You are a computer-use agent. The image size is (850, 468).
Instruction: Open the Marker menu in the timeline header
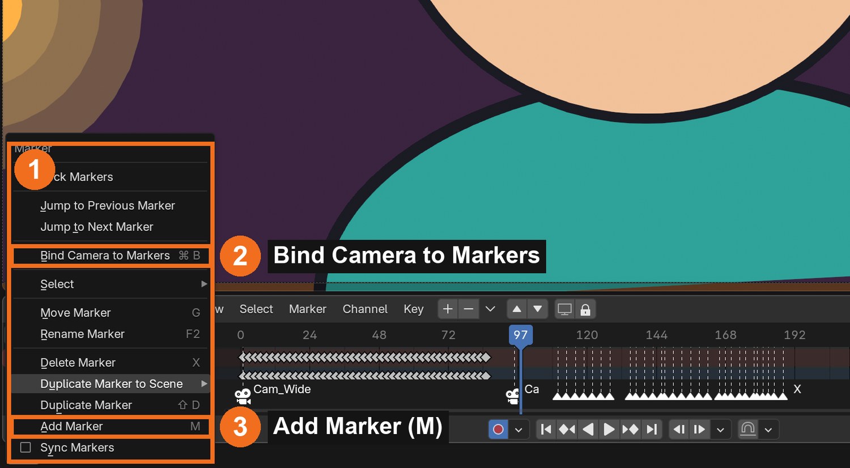(308, 309)
